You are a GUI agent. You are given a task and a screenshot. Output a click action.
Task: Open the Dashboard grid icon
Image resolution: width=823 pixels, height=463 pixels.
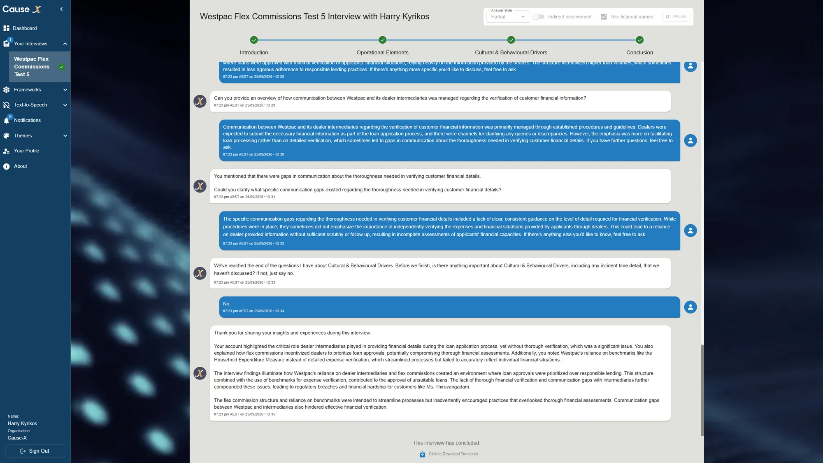pos(6,28)
